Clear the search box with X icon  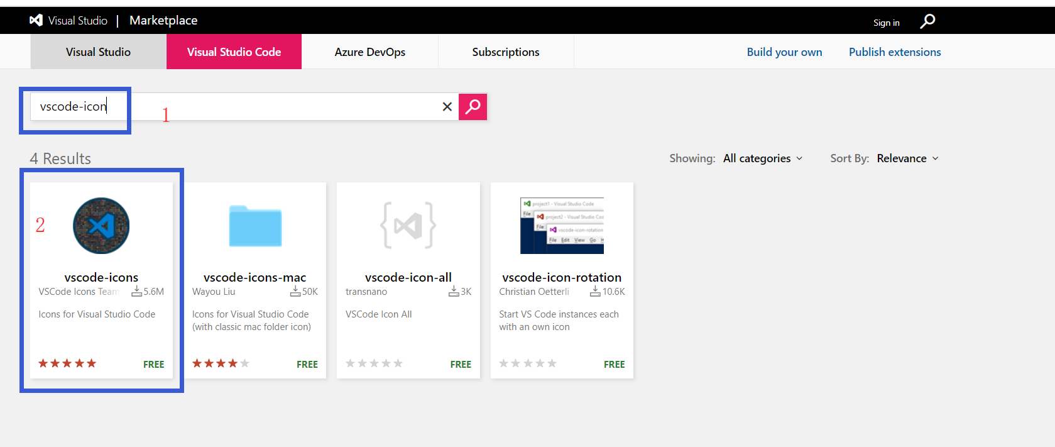[447, 107]
